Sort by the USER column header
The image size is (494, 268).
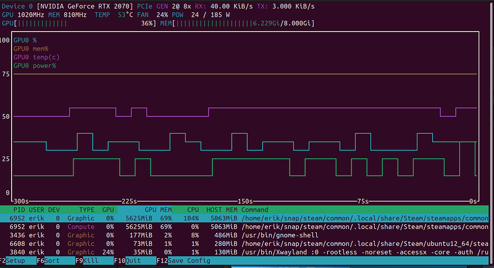click(36, 209)
